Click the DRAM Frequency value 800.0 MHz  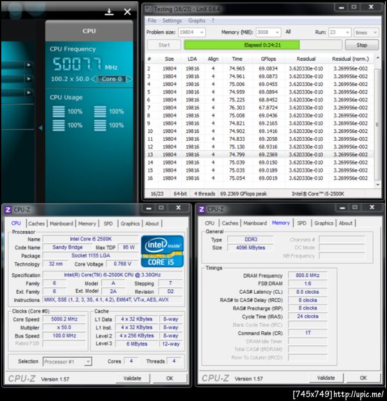308,276
